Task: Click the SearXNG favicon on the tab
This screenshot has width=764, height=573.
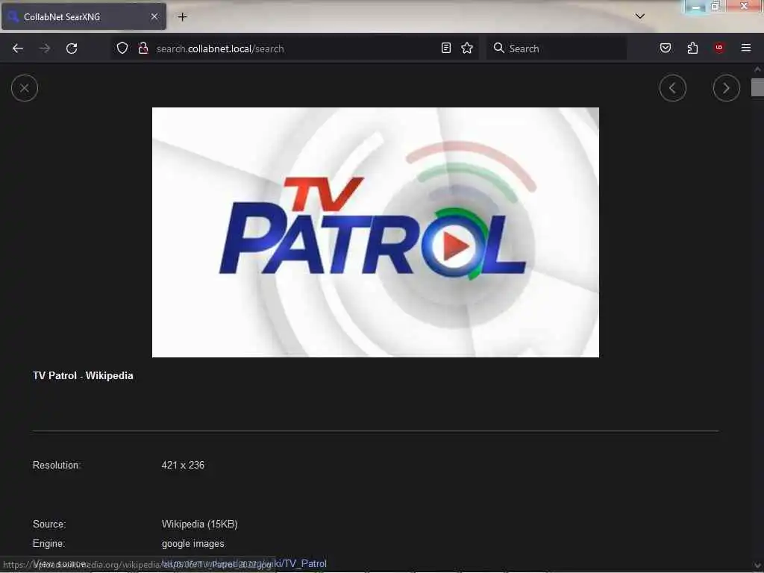Action: pos(13,16)
